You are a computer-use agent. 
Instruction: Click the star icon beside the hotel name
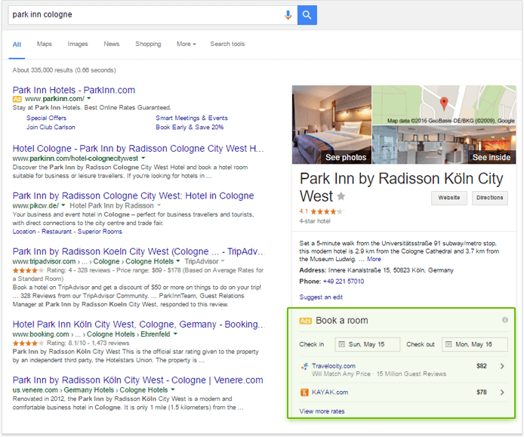click(x=341, y=196)
